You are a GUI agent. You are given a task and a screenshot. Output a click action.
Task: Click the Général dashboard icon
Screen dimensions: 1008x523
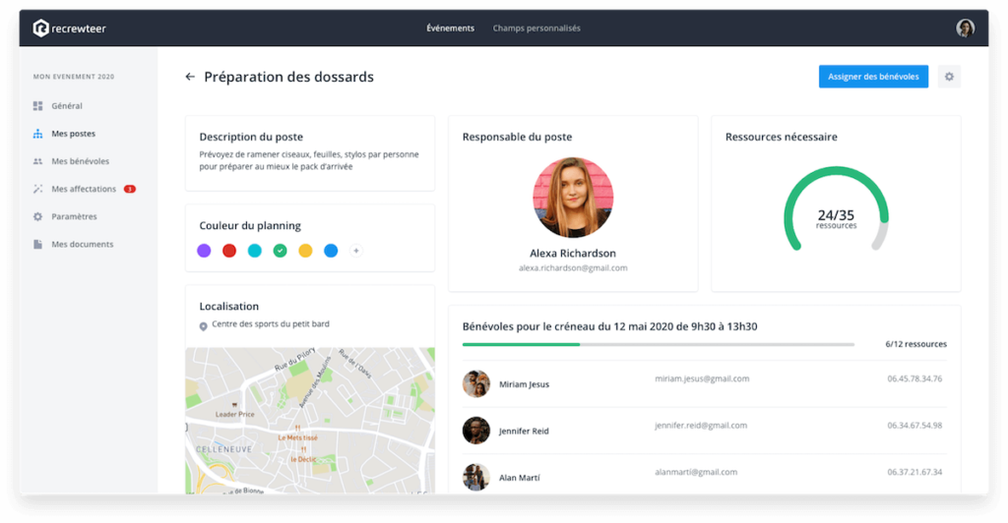click(38, 106)
